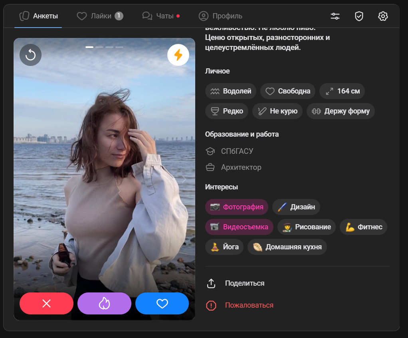
Task: Select the Фотография interest tag
Action: (237, 207)
